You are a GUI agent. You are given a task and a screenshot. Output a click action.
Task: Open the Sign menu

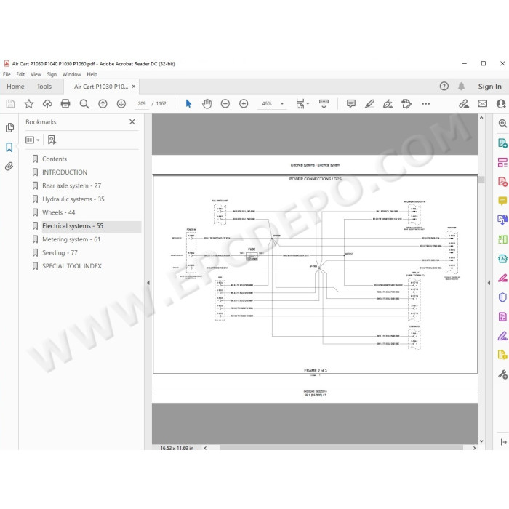pos(52,74)
